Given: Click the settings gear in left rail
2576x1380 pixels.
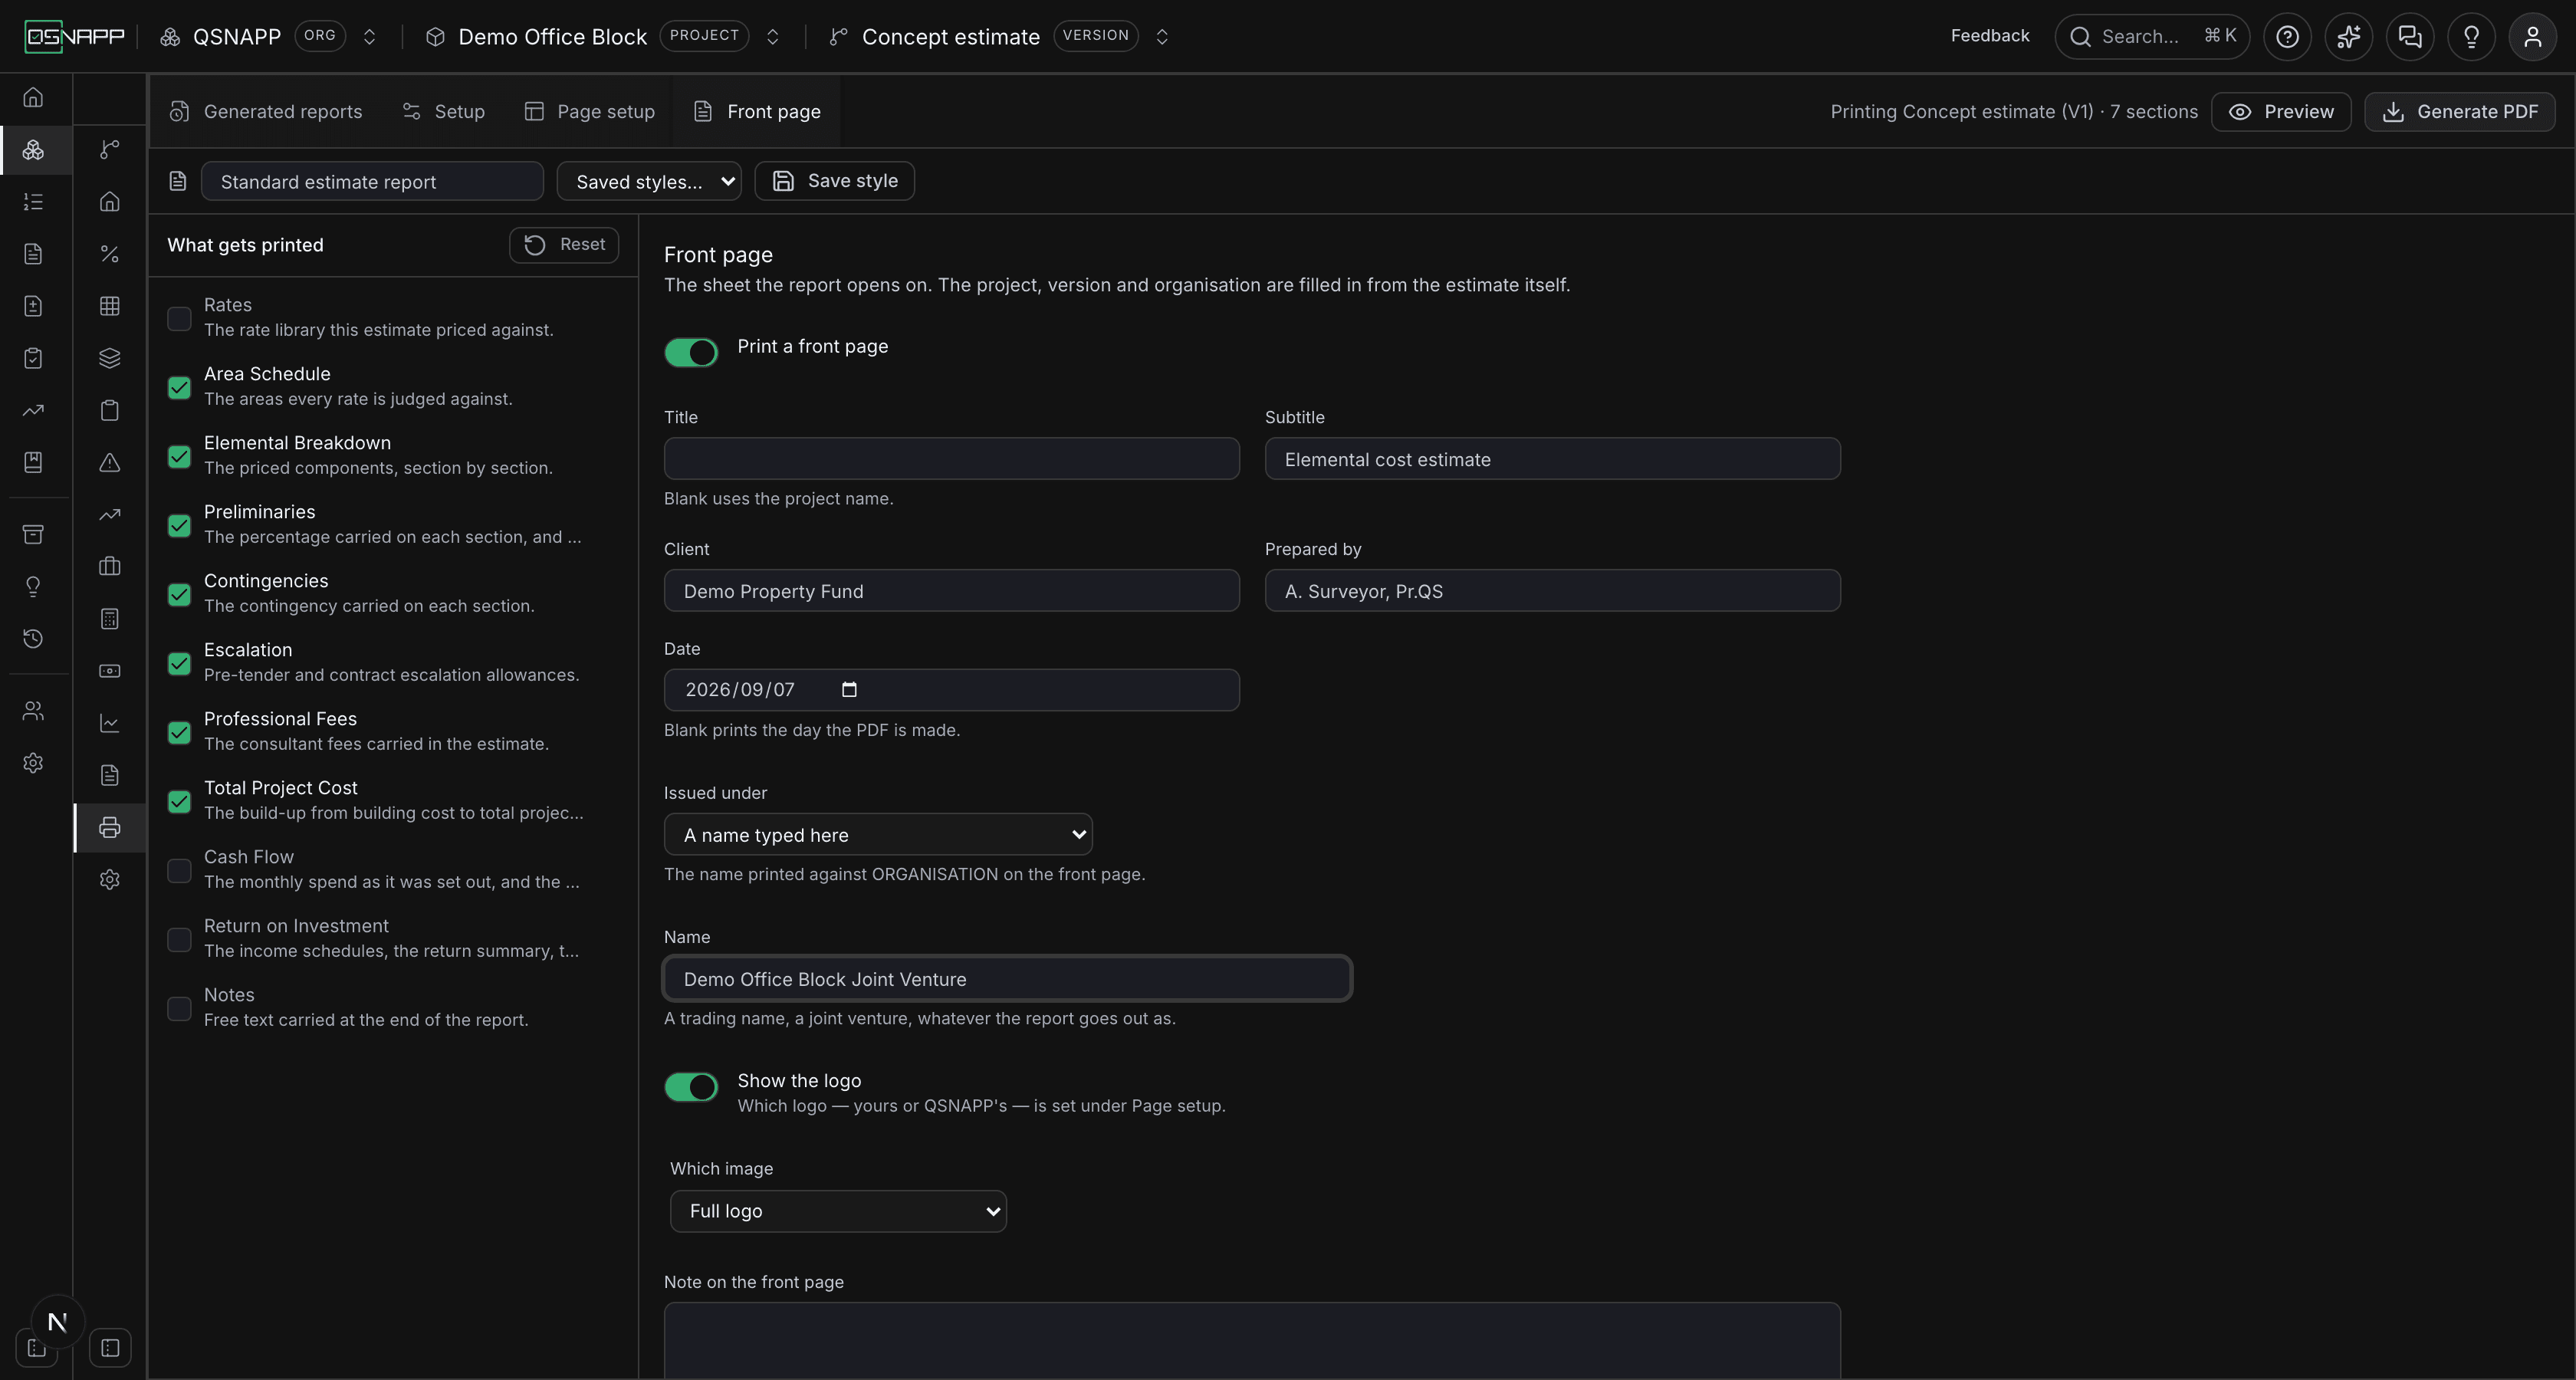Looking at the screenshot, I should pyautogui.click(x=33, y=763).
